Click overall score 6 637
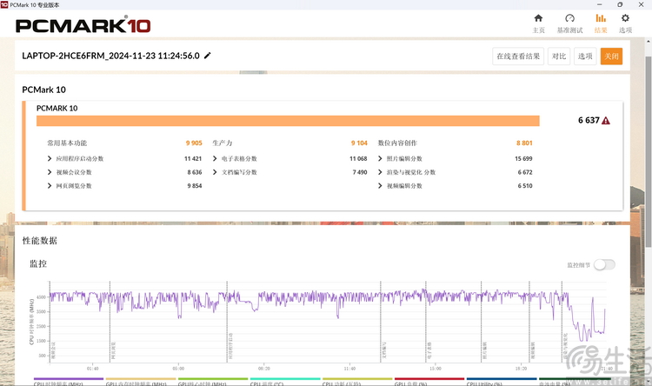 589,120
